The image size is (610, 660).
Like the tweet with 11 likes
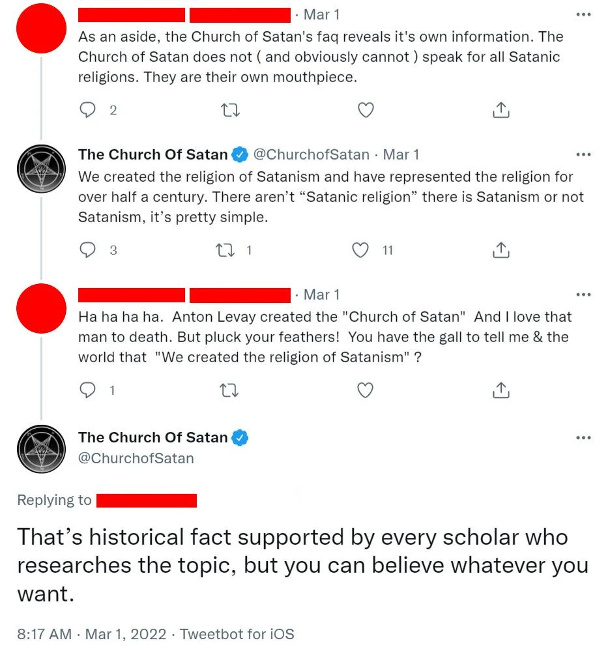[360, 250]
